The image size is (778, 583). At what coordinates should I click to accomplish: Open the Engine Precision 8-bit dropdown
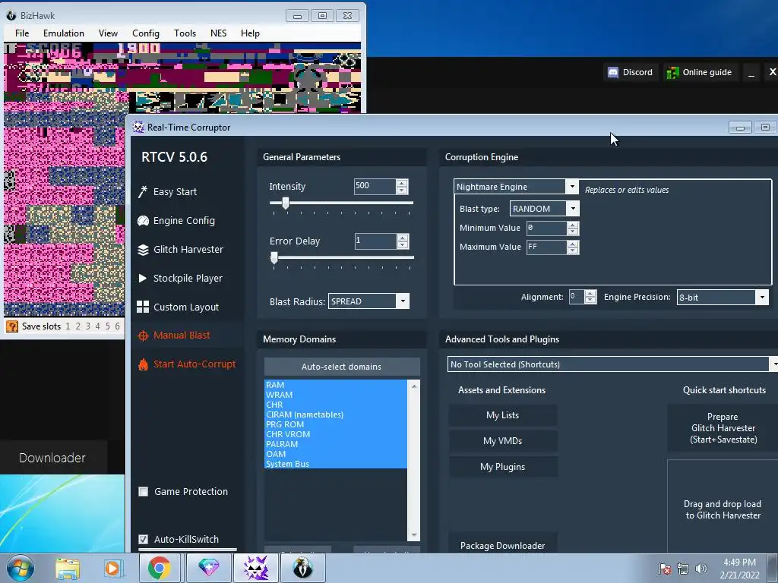(x=762, y=298)
